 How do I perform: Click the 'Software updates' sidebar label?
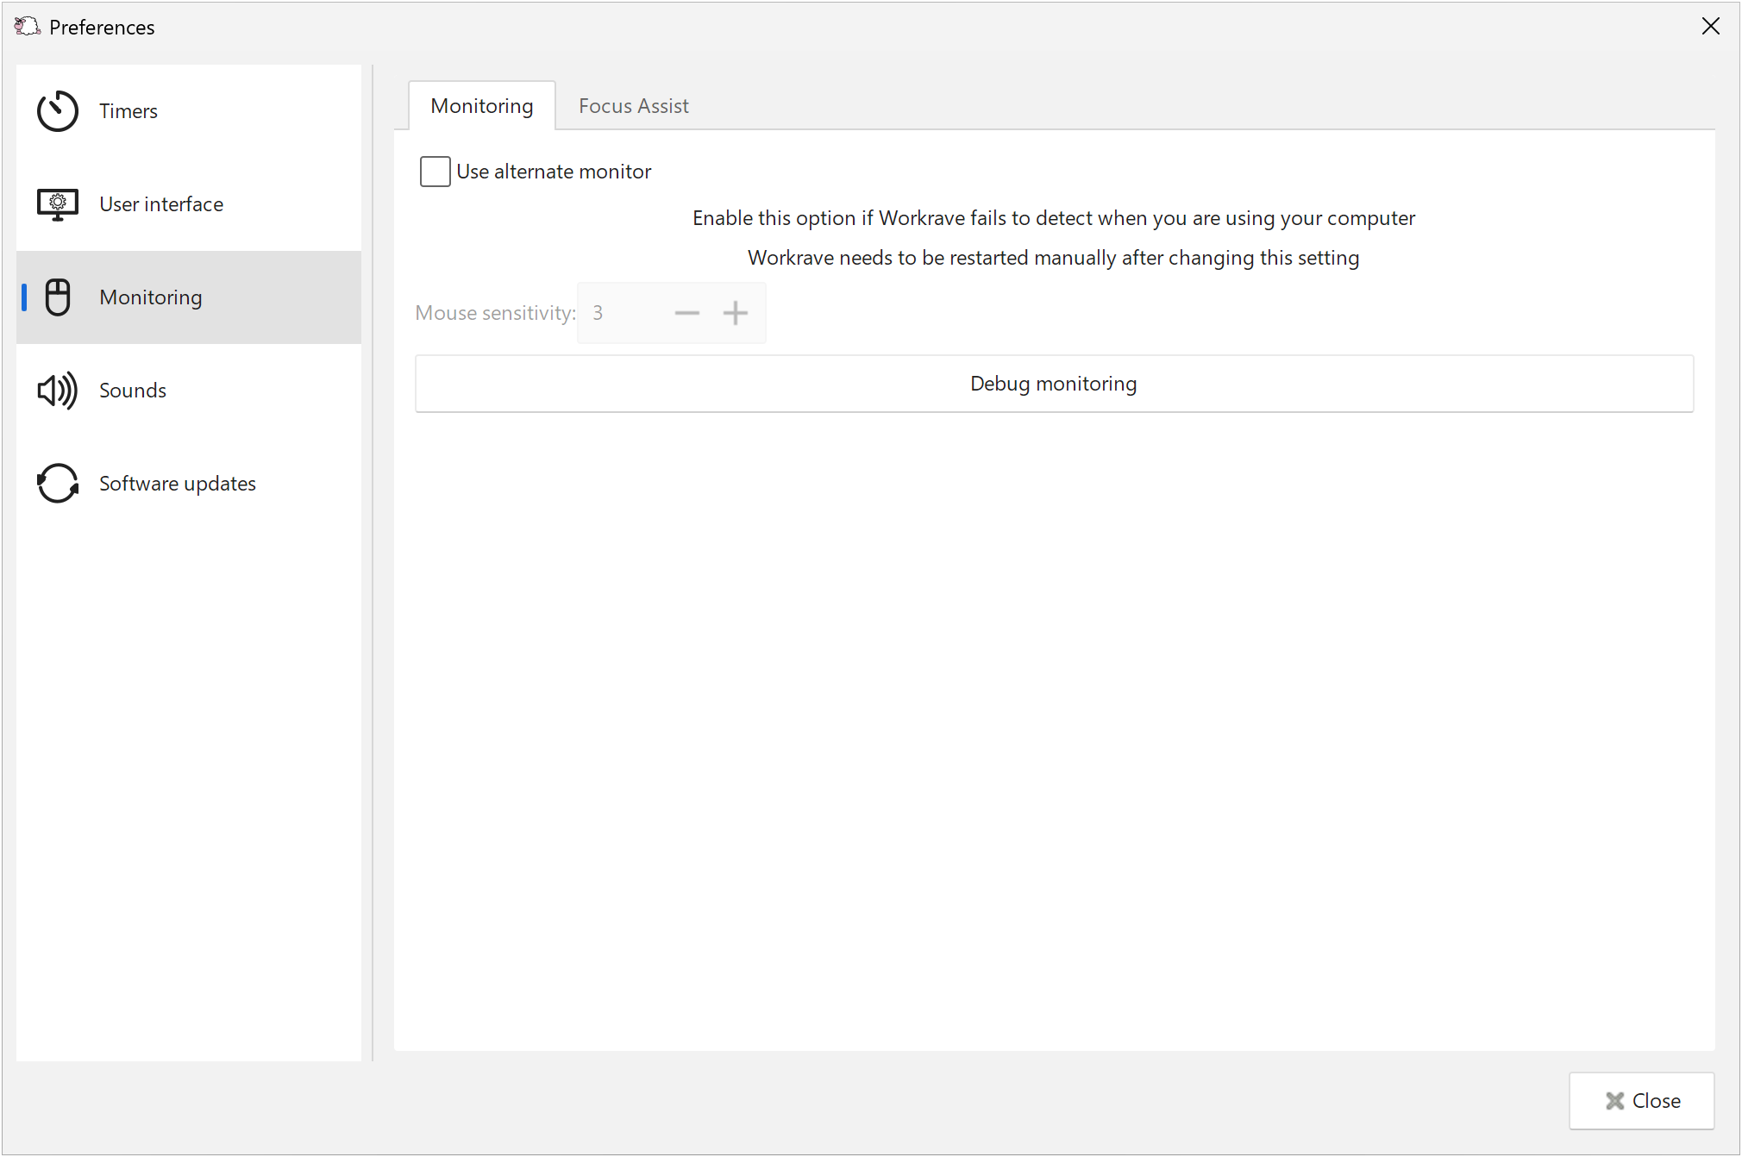178,484
